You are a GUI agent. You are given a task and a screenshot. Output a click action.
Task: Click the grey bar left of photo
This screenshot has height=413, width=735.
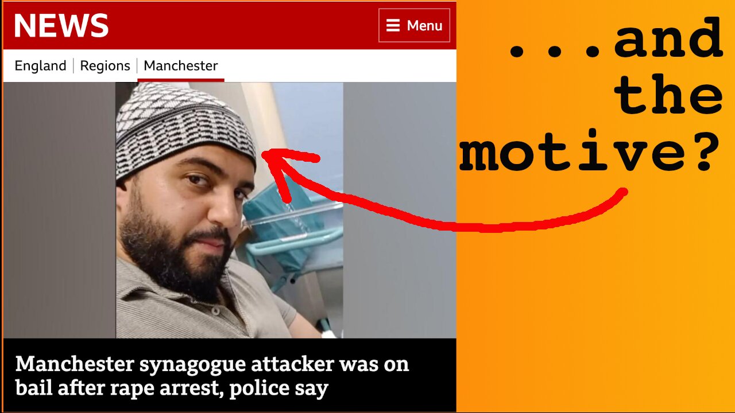point(59,210)
